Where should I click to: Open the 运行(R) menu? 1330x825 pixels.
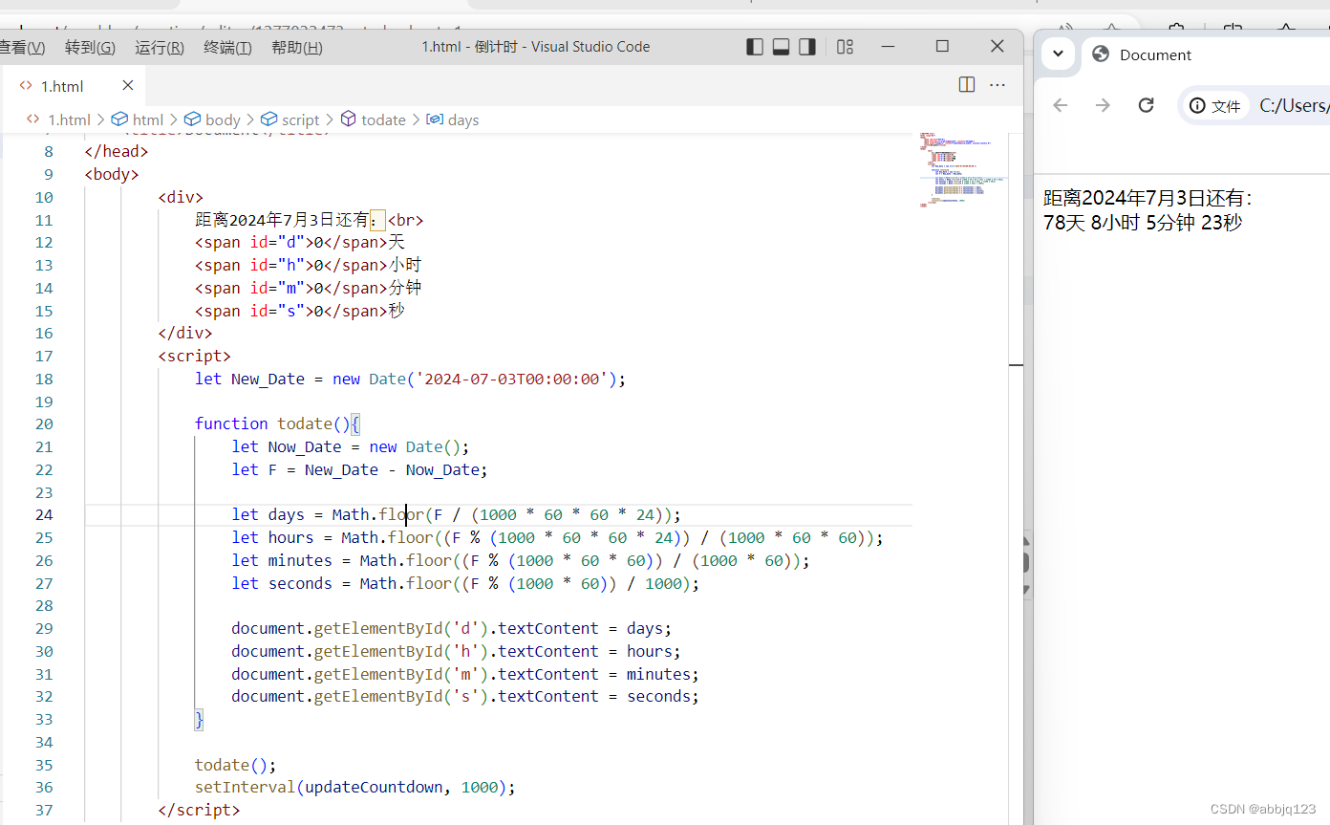point(160,48)
